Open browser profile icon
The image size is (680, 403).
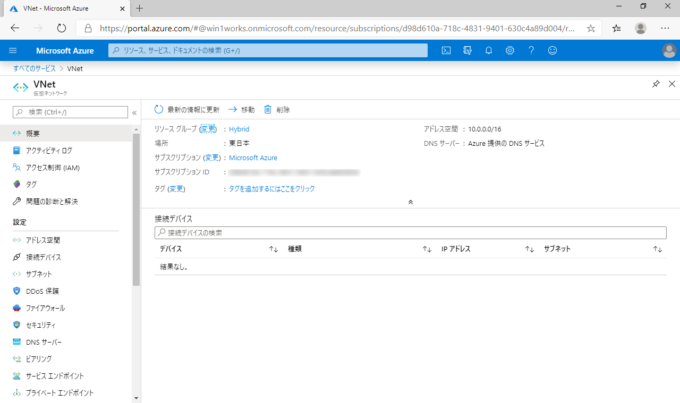pos(641,28)
